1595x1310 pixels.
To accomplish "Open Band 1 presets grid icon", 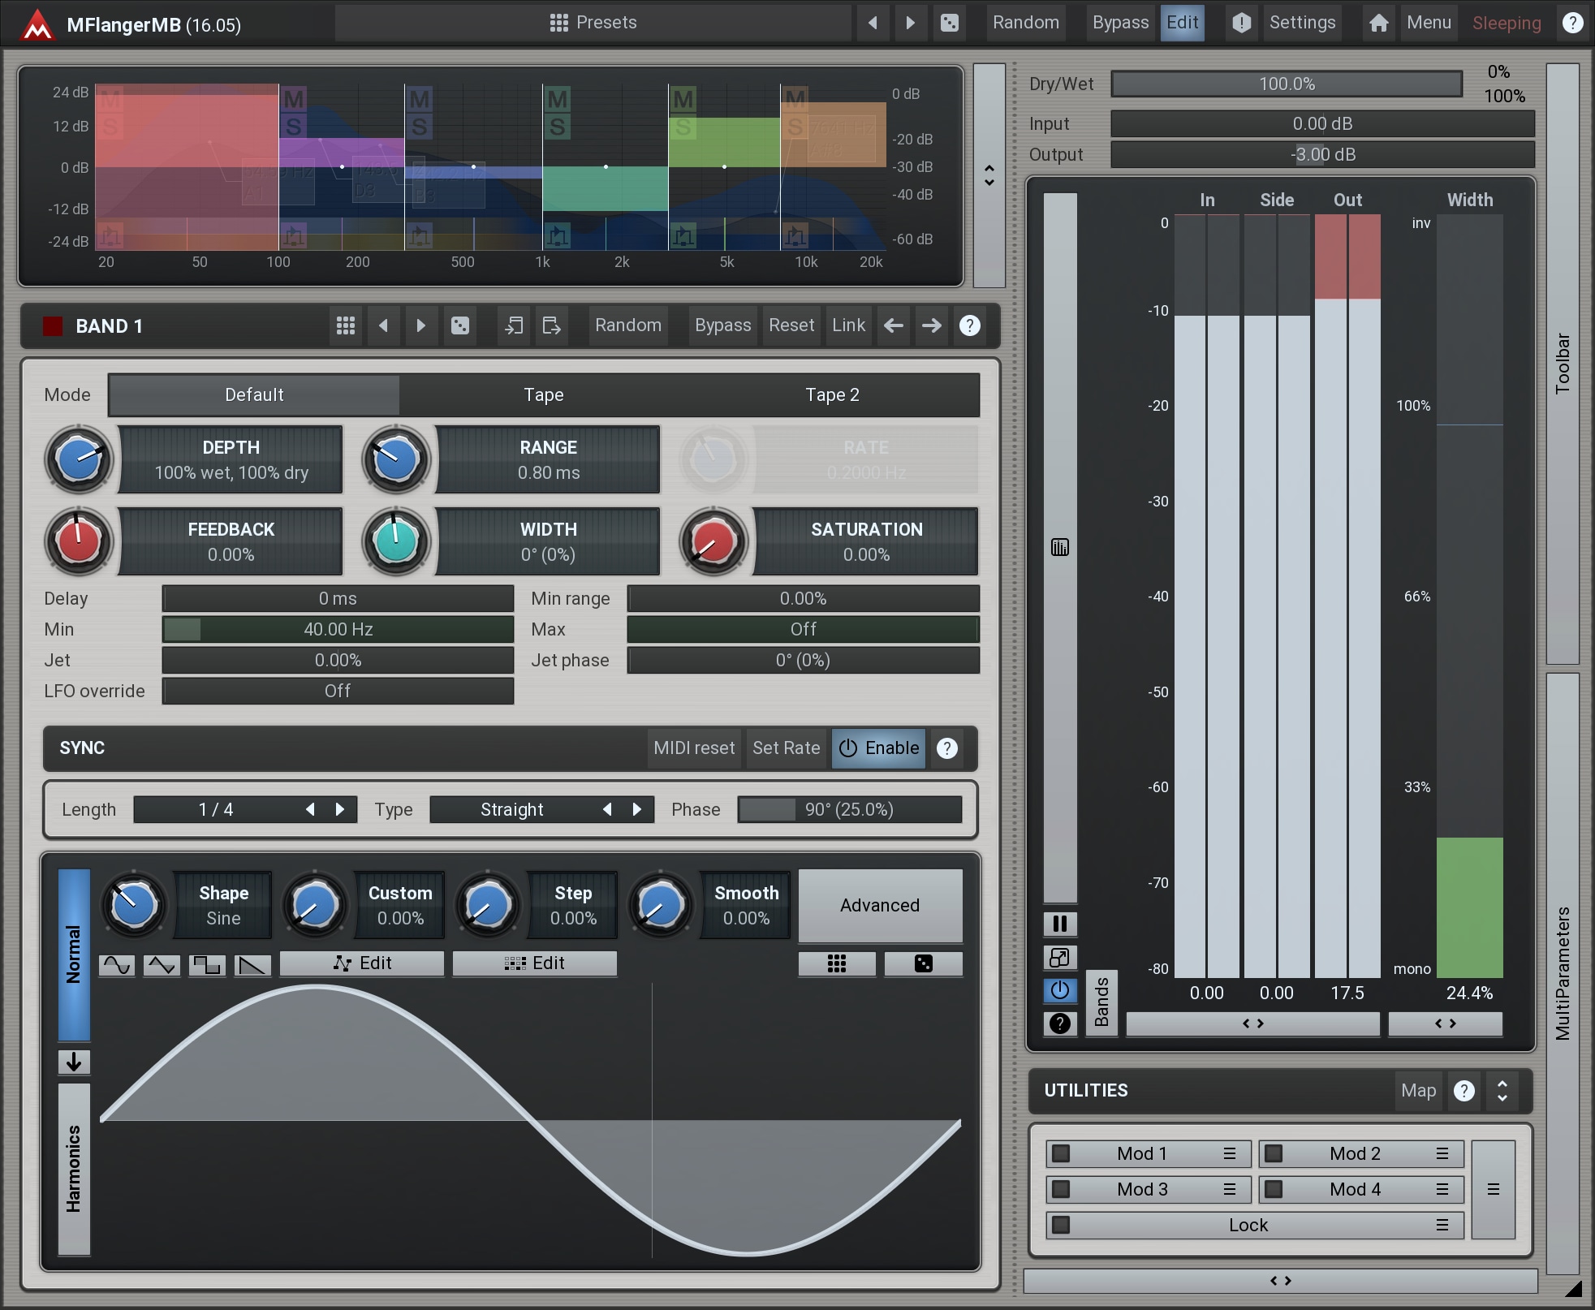I will [346, 325].
